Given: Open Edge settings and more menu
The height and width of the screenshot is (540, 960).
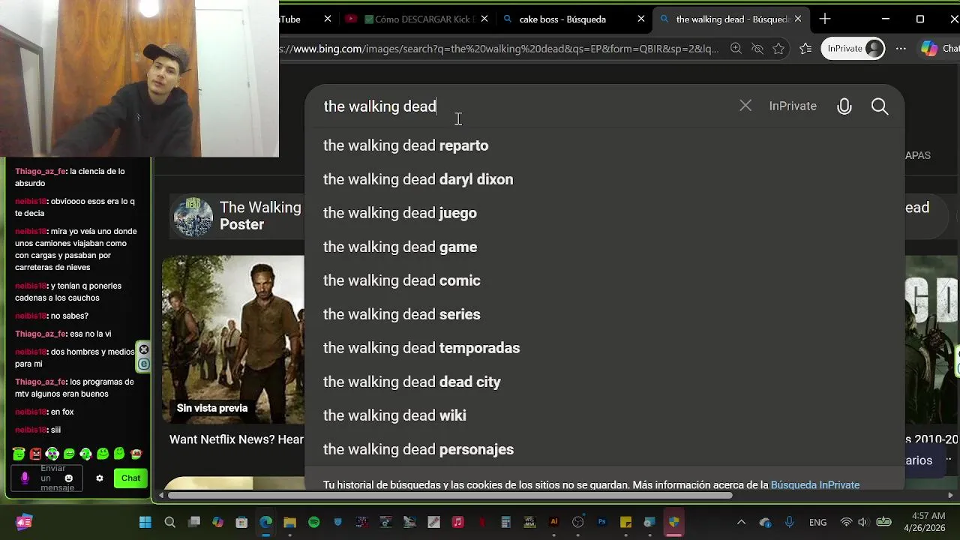Looking at the screenshot, I should point(901,49).
